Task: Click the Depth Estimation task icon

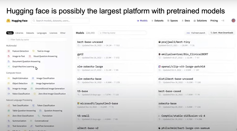Action: click(9, 78)
